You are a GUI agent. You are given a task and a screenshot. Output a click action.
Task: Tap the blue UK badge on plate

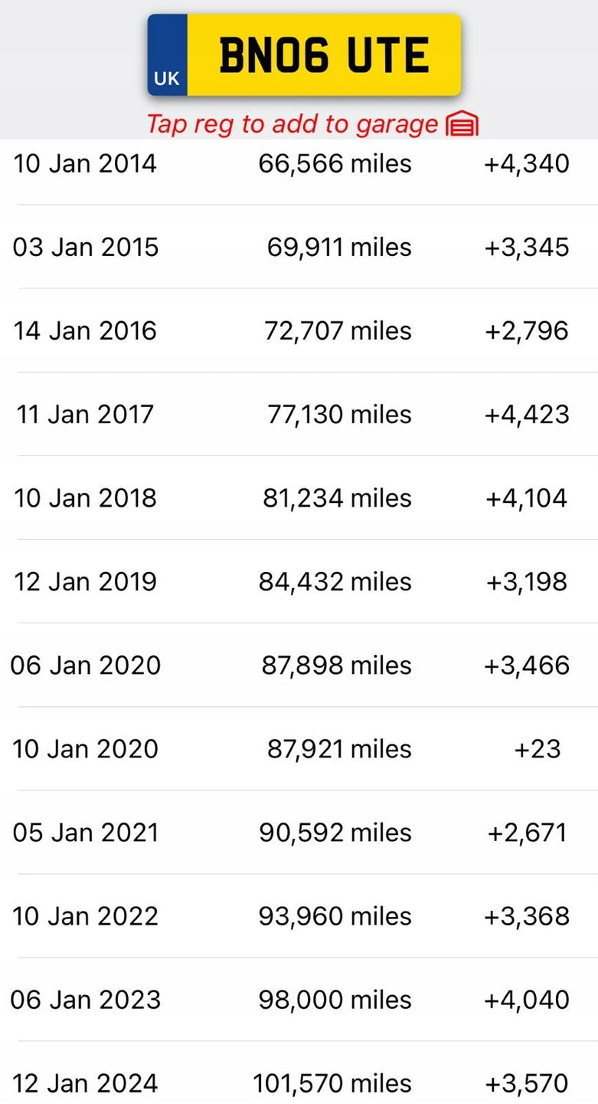(167, 55)
